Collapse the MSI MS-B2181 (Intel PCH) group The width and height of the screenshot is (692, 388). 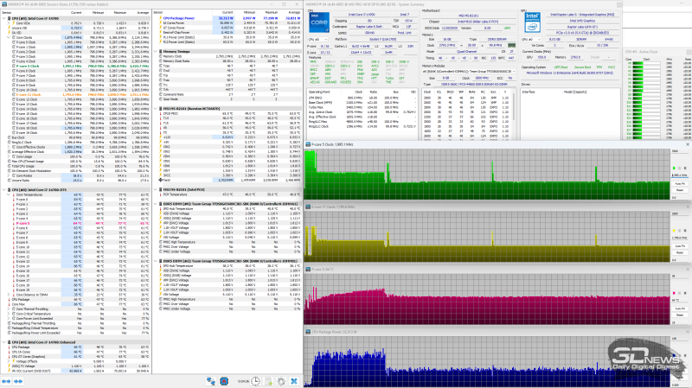156,189
